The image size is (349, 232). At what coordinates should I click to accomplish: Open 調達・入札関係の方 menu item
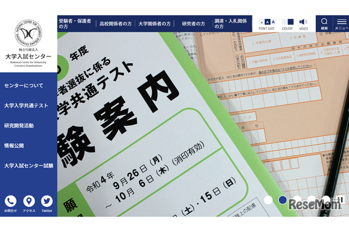point(231,24)
